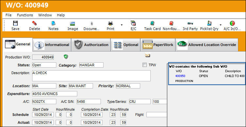
Task: Open the Non-Routine toolbar icon
Action: pyautogui.click(x=171, y=23)
